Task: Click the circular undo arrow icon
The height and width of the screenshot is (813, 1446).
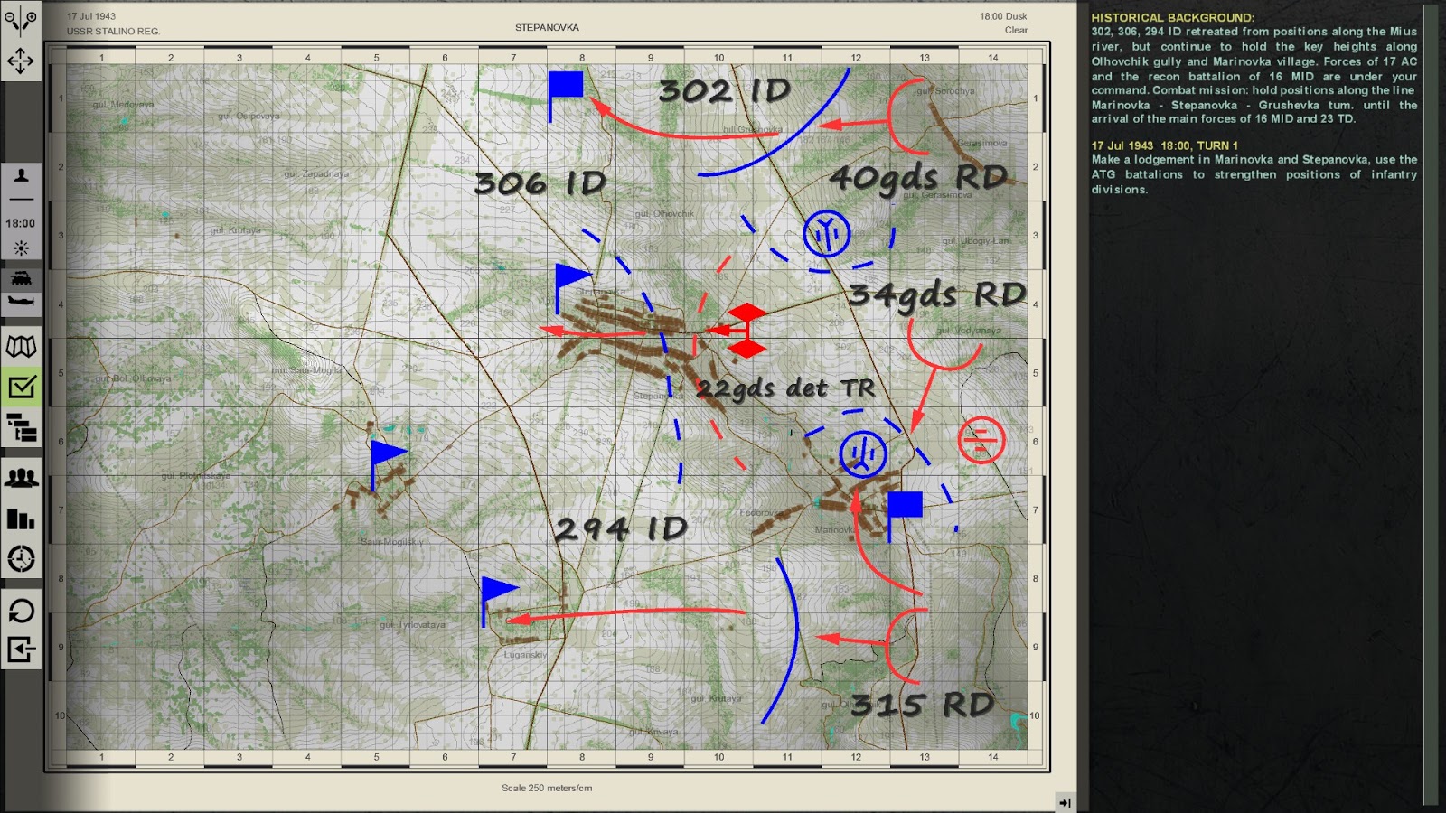Action: pyautogui.click(x=23, y=612)
